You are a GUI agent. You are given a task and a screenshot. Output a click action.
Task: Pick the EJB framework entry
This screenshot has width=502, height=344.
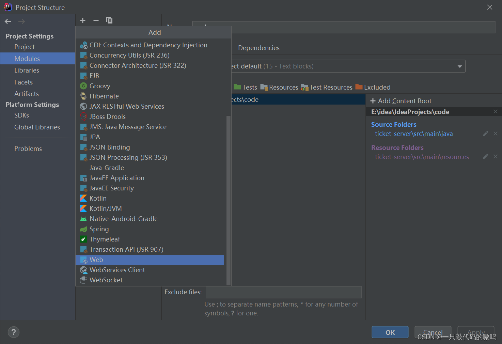[150, 76]
